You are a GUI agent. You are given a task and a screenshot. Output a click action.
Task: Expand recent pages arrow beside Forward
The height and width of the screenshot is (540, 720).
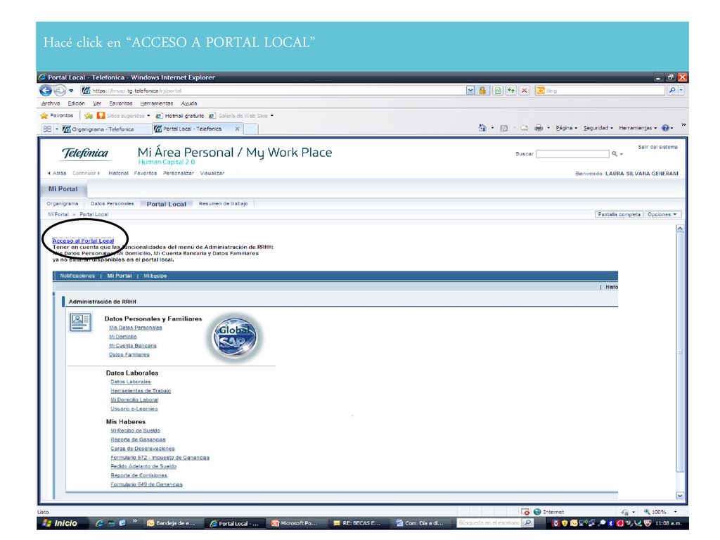[71, 91]
